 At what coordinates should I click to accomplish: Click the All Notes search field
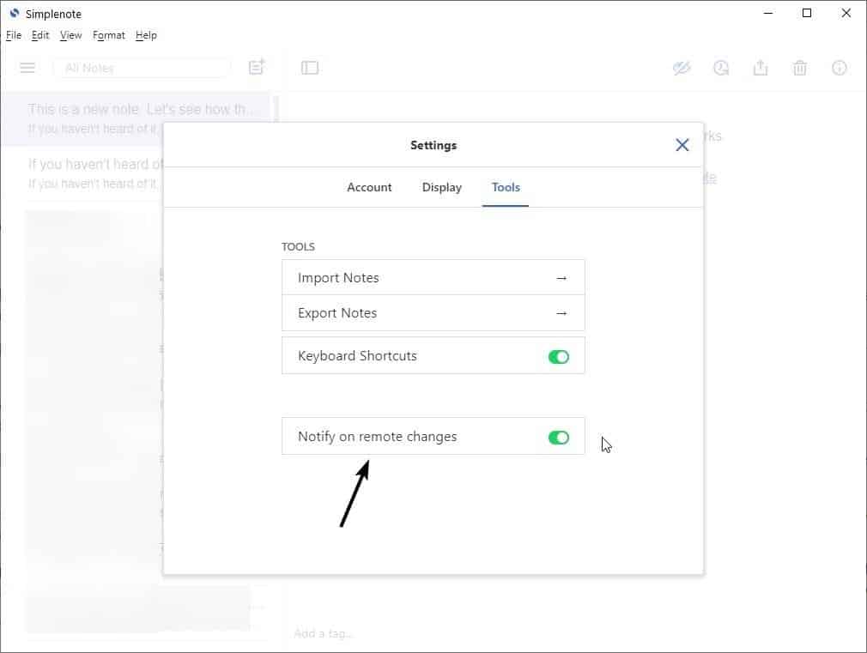(142, 68)
